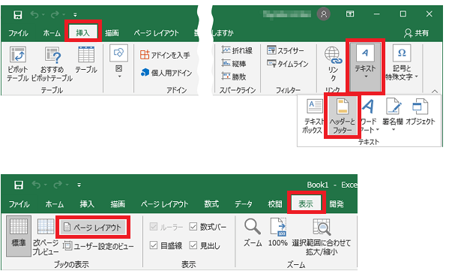Open the 挿入 tab in the Book1 window
Image resolution: width=449 pixels, height=277 pixels.
[87, 204]
